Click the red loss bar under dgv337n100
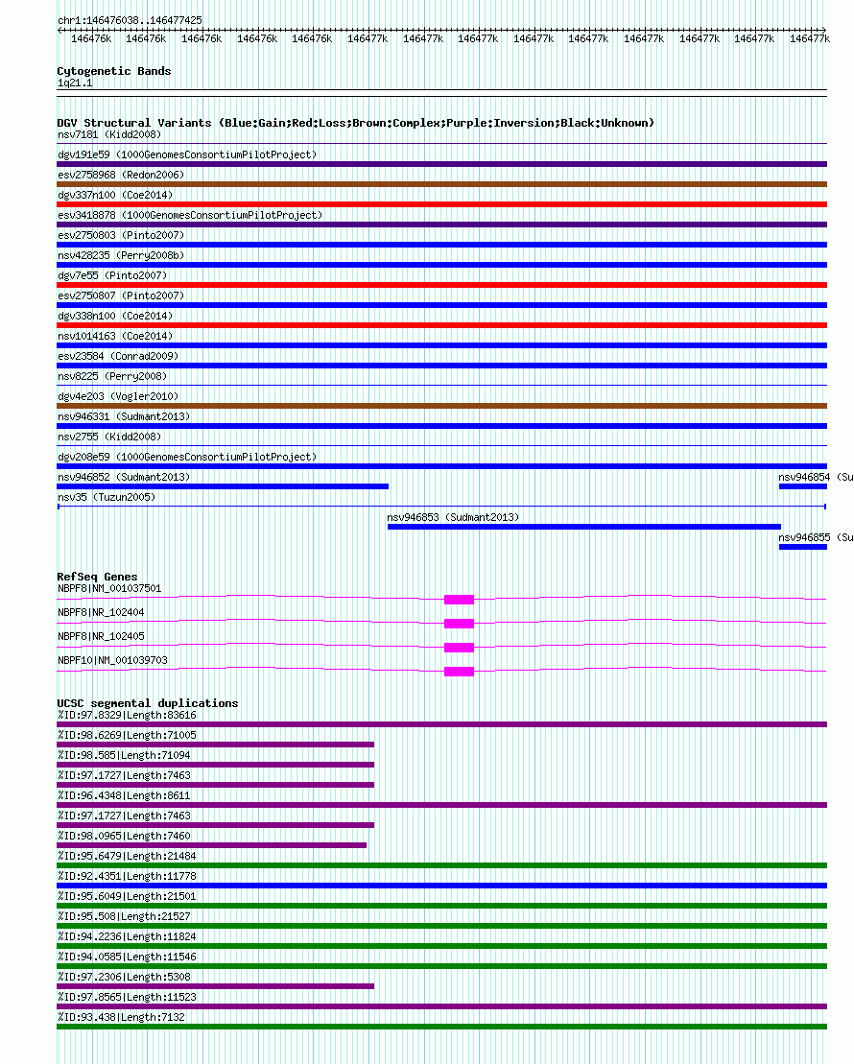 click(442, 204)
